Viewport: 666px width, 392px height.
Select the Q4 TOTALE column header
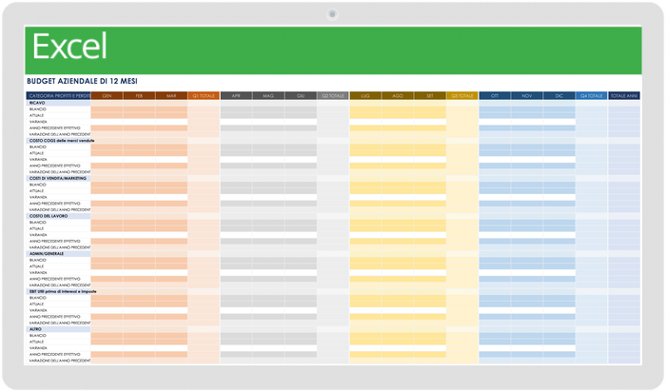click(x=592, y=96)
